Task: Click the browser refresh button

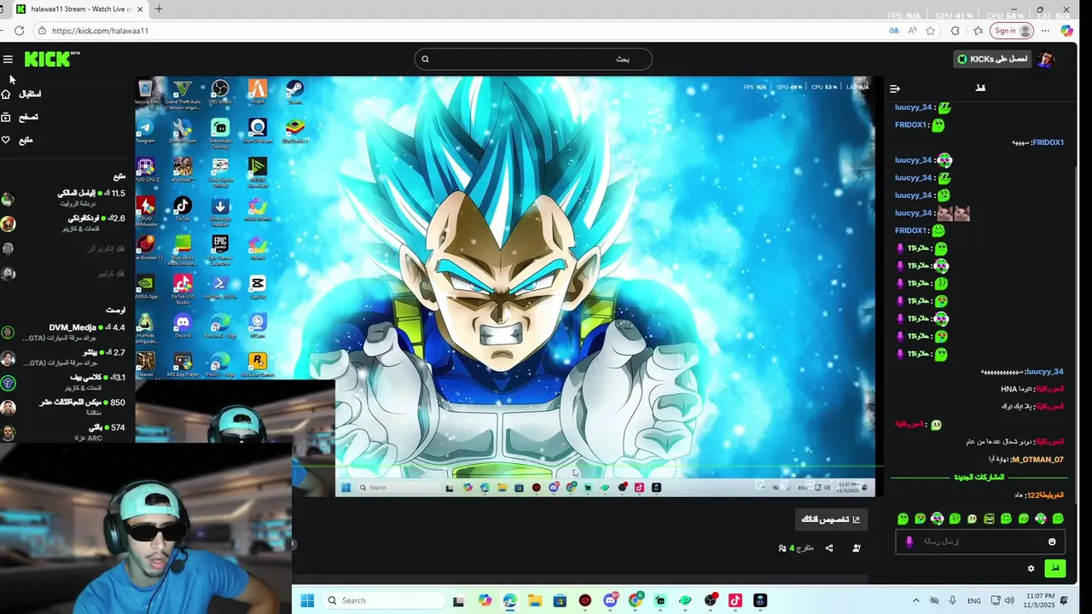Action: click(19, 31)
